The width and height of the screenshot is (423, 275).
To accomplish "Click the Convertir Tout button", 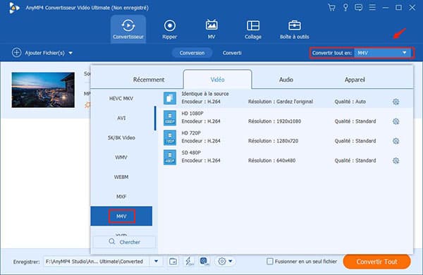I will pos(377,262).
